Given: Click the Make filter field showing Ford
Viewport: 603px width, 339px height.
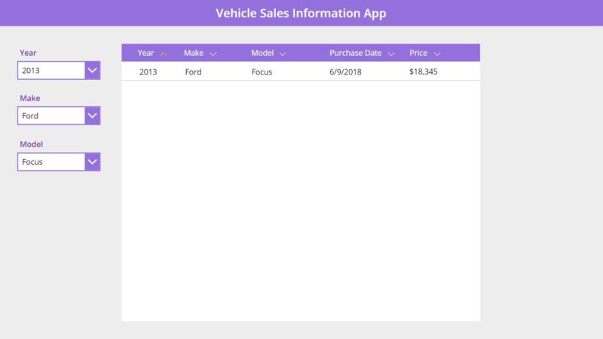Looking at the screenshot, I should click(x=51, y=116).
